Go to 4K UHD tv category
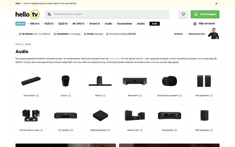Viewport: 235px width, 147px height. coord(78,24)
